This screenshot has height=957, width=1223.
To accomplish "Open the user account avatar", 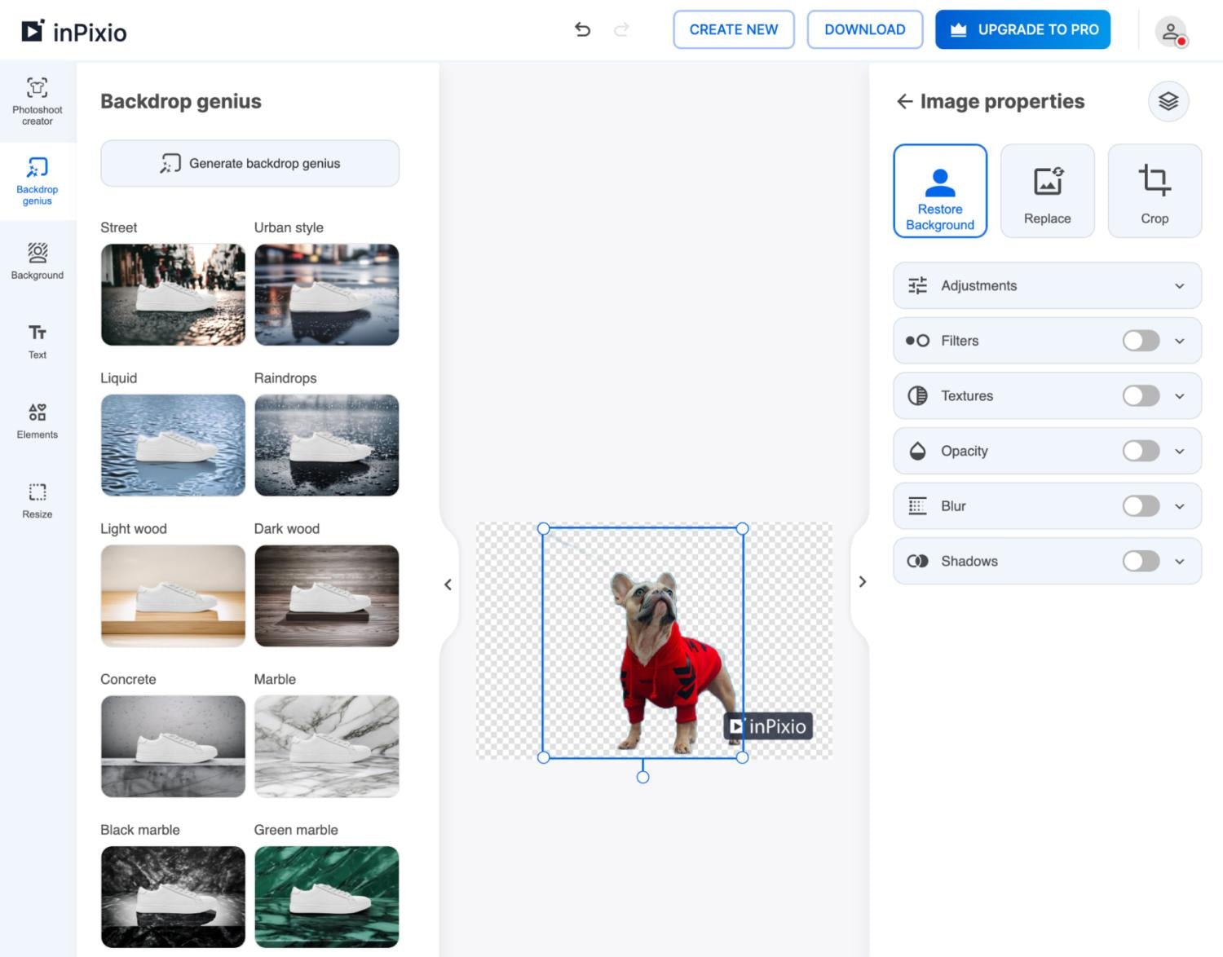I will point(1171,32).
